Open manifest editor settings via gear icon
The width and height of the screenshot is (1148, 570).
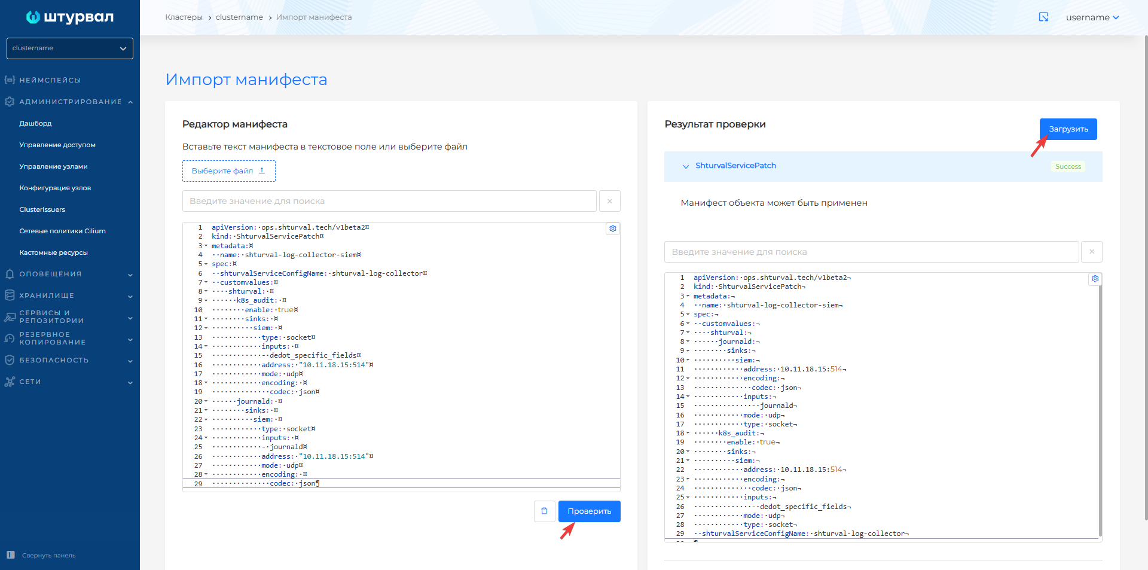click(612, 228)
